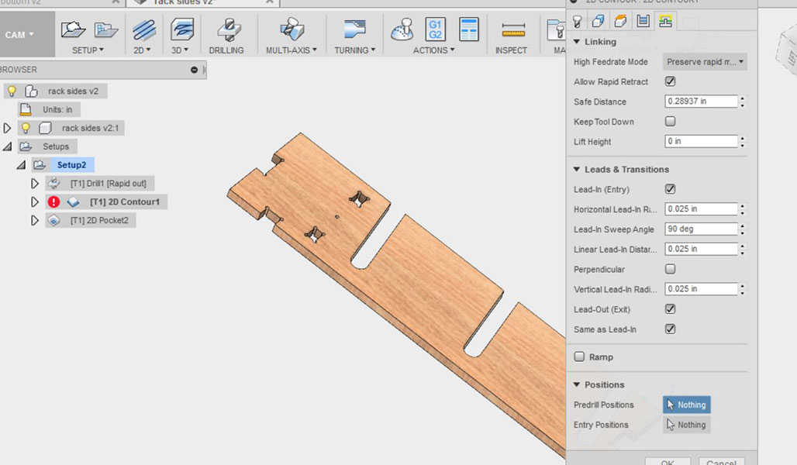Collapse the Browser panel with minus icon
The image size is (797, 465).
pyautogui.click(x=194, y=70)
